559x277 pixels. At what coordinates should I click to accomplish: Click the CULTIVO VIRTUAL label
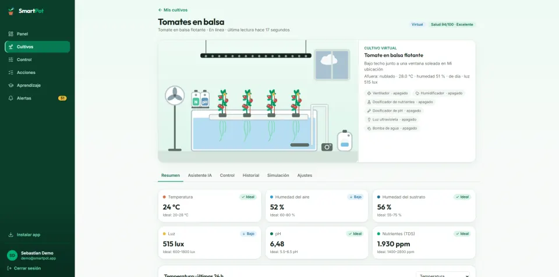coord(380,48)
